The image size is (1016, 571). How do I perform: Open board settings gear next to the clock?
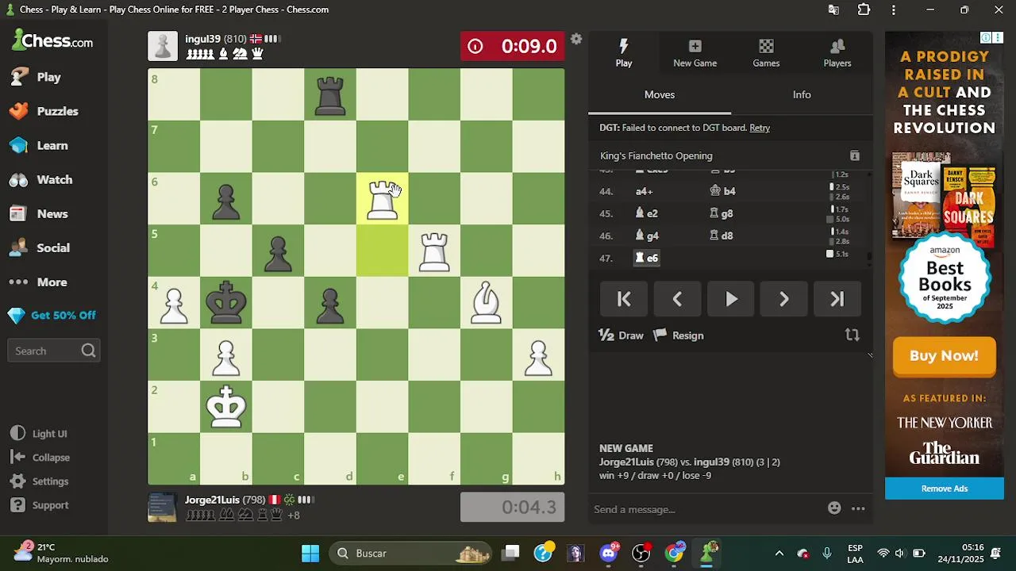(576, 39)
